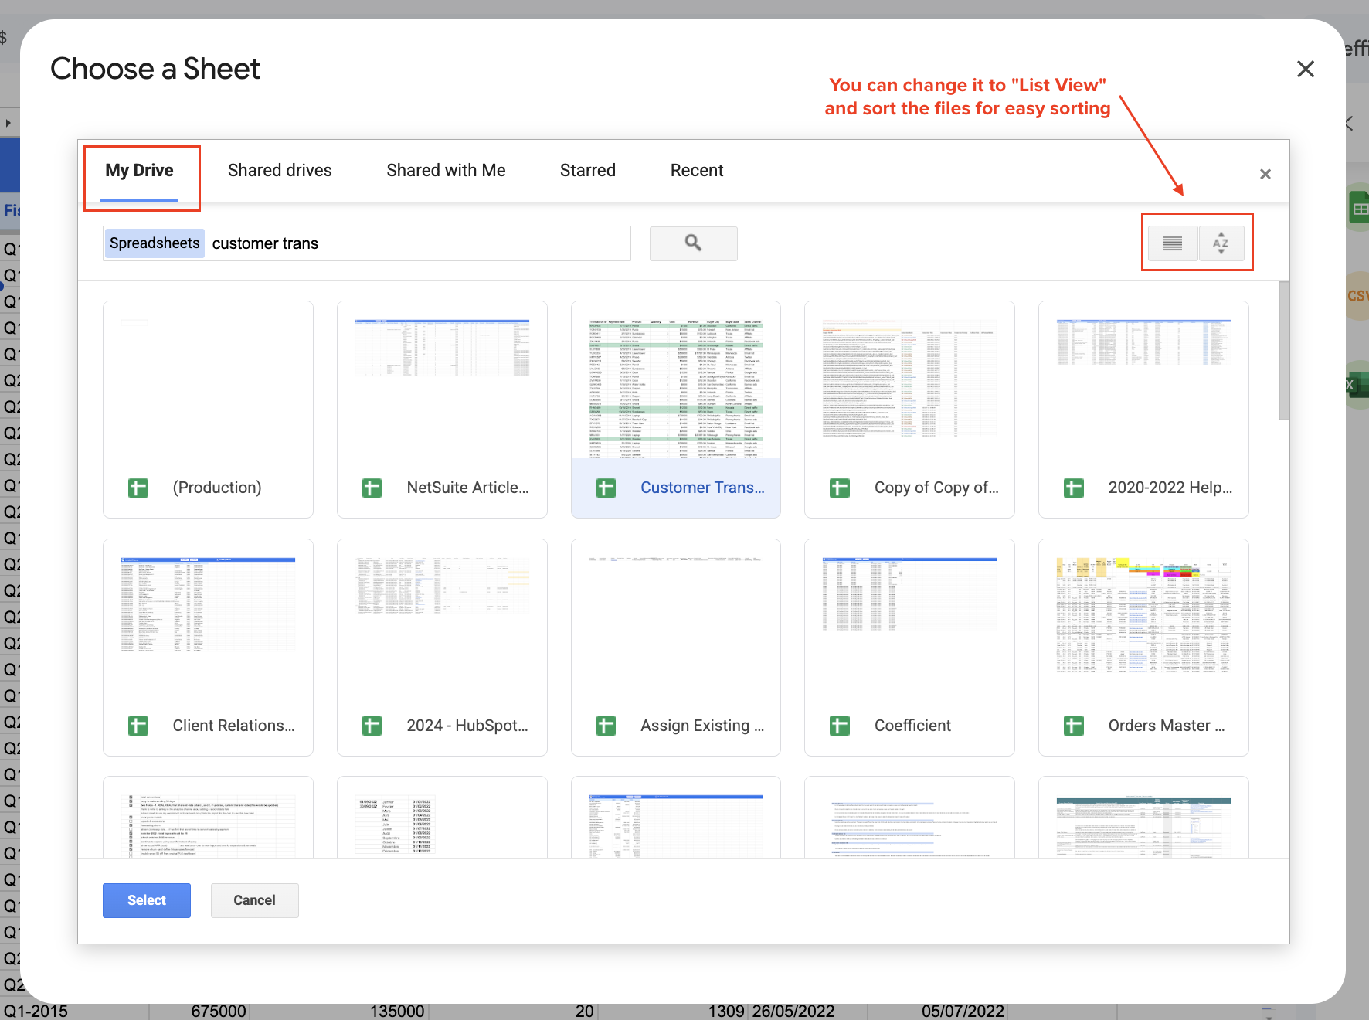Close the file picker with small X
This screenshot has height=1020, width=1369.
coord(1265,174)
